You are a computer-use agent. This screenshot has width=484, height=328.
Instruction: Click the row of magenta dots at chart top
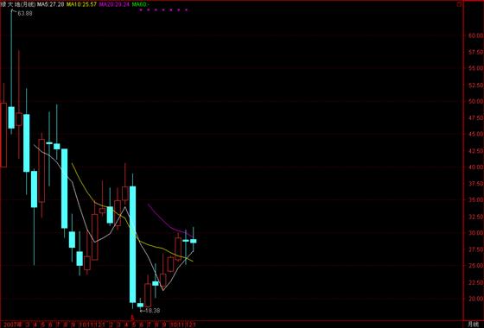(163, 9)
